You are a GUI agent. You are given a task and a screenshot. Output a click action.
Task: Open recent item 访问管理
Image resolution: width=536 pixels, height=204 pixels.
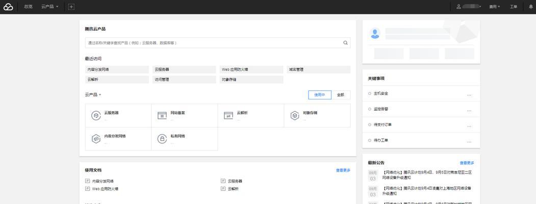point(184,80)
